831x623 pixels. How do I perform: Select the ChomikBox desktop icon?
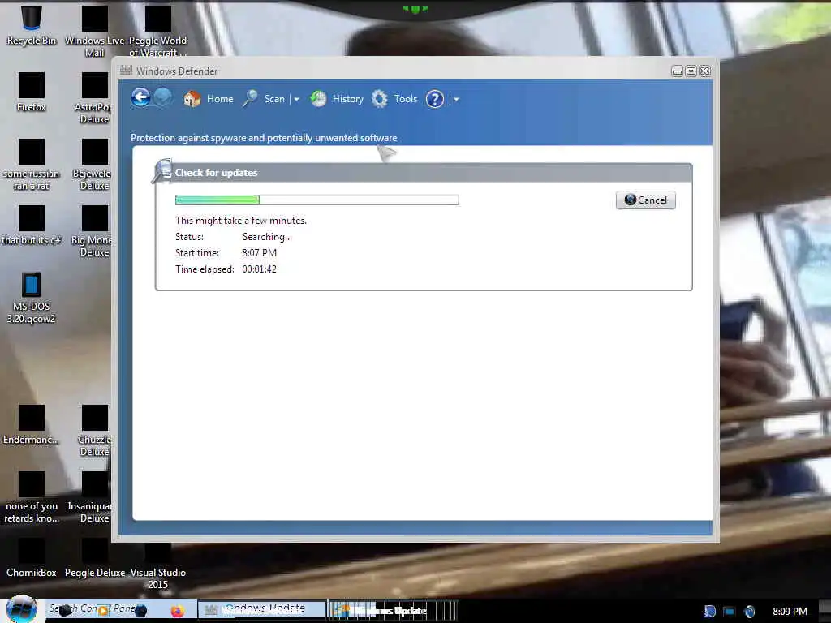pyautogui.click(x=32, y=558)
